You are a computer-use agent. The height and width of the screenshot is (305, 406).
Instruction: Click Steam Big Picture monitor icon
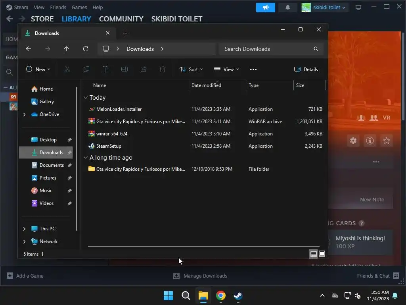click(358, 8)
